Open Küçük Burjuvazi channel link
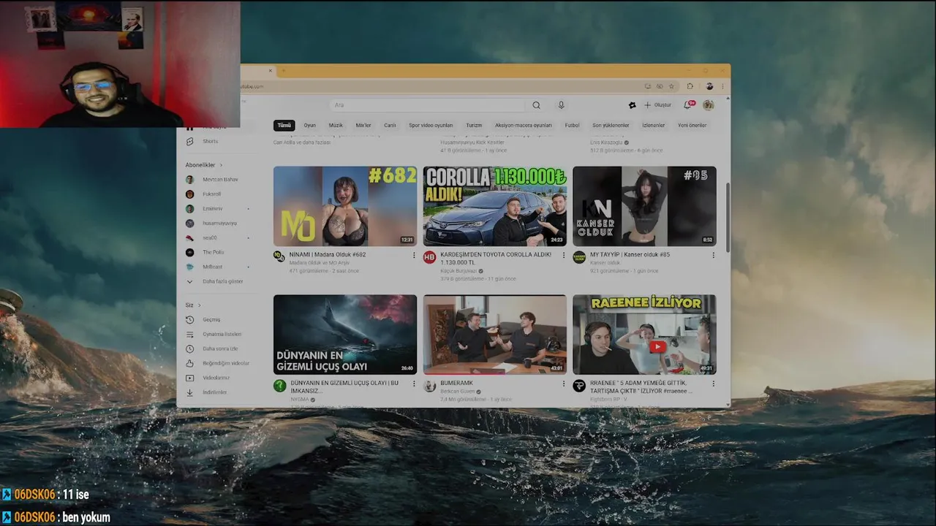The height and width of the screenshot is (526, 936). [x=458, y=270]
